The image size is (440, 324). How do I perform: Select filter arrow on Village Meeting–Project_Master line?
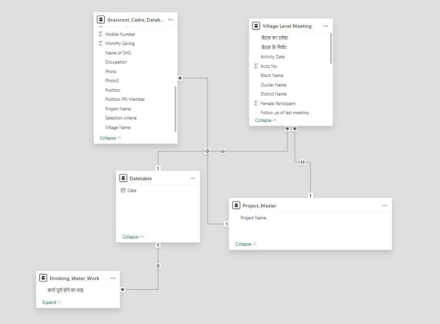(302, 162)
